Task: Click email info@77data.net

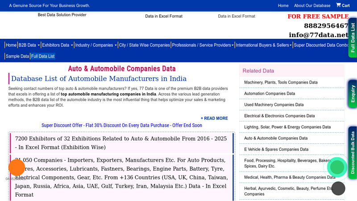Action: [x=319, y=35]
